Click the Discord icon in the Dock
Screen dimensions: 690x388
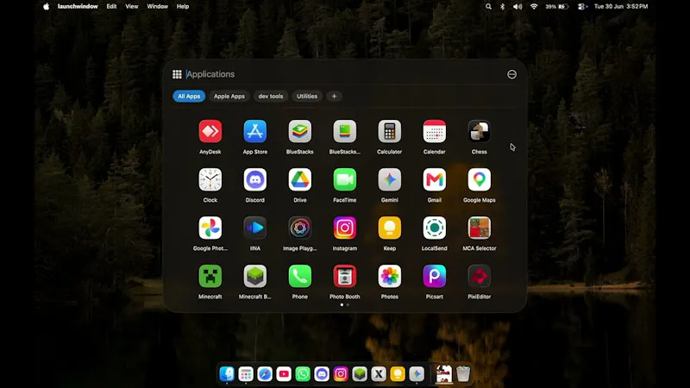click(x=322, y=374)
